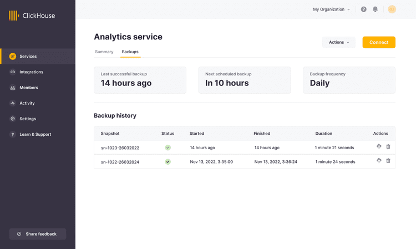
Task: Click the Settings gear icon
Action: pyautogui.click(x=12, y=119)
